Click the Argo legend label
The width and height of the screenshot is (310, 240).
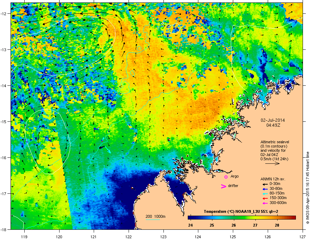235,176
